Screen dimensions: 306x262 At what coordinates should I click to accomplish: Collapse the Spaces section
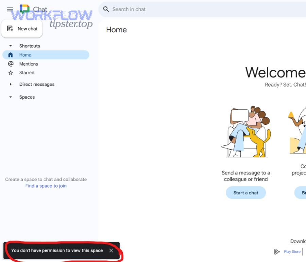point(10,97)
